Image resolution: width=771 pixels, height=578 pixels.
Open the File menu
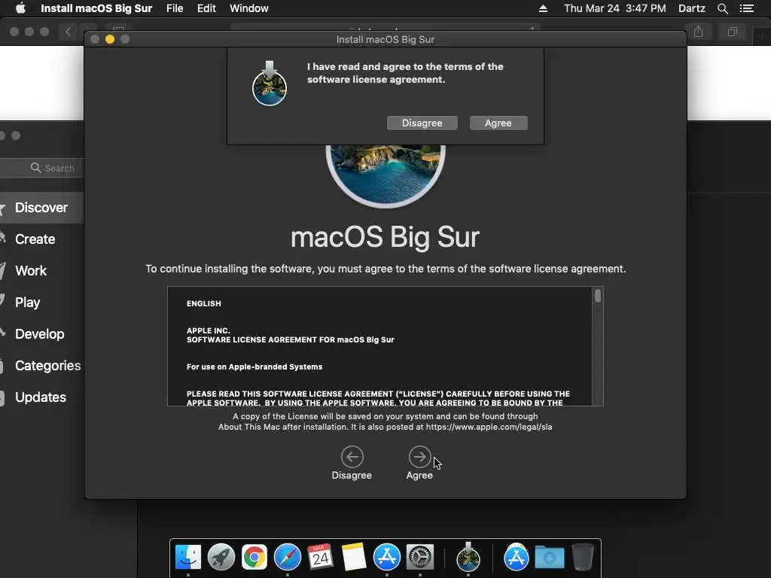coord(175,8)
